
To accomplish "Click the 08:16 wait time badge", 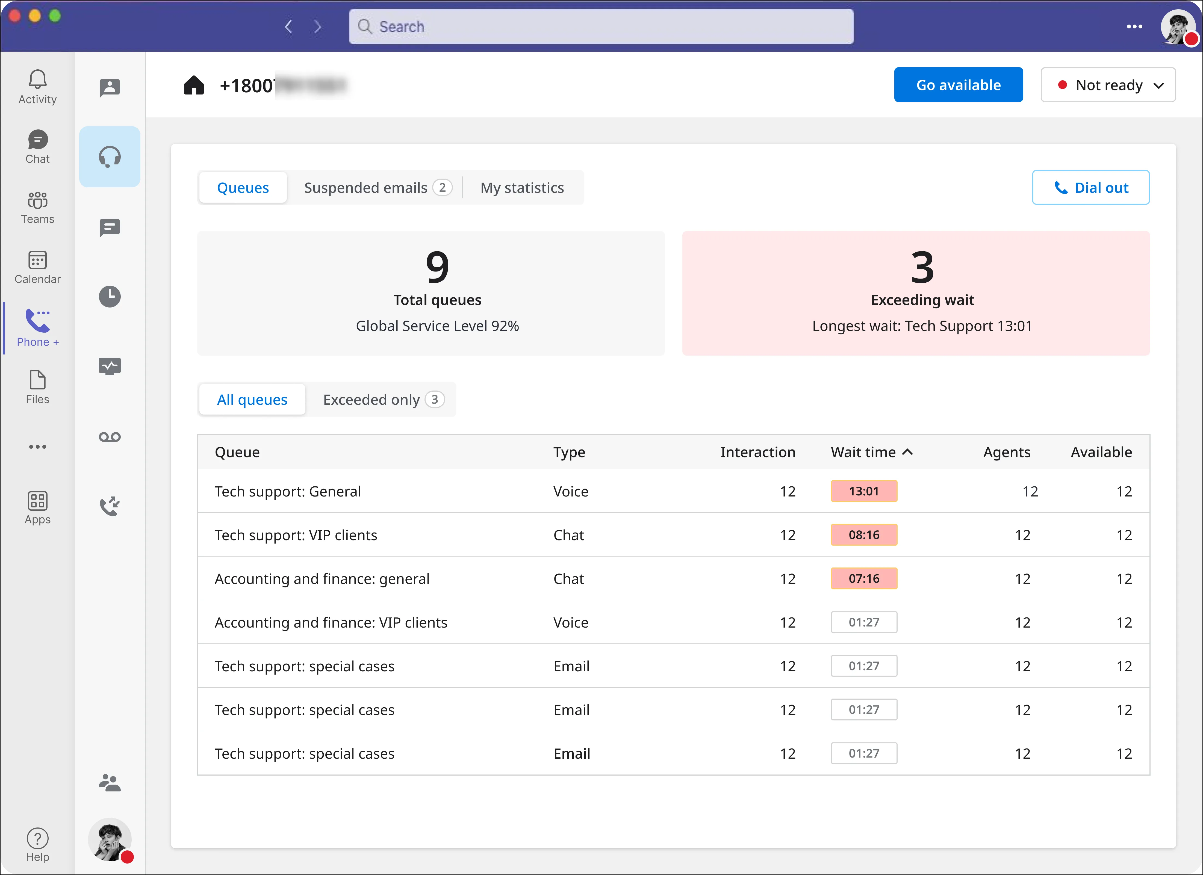I will (863, 534).
